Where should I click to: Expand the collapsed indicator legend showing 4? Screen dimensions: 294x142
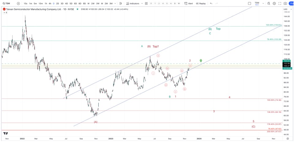[5, 13]
